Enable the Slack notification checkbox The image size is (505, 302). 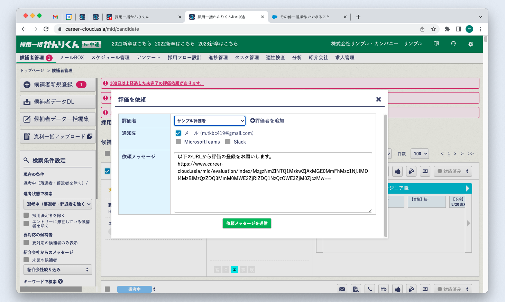click(228, 142)
